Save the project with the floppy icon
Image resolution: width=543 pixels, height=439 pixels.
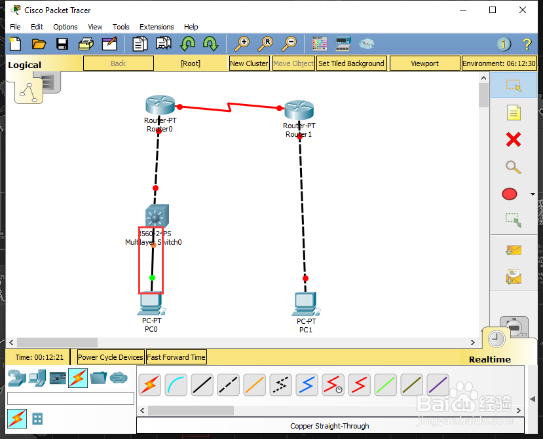coord(62,44)
